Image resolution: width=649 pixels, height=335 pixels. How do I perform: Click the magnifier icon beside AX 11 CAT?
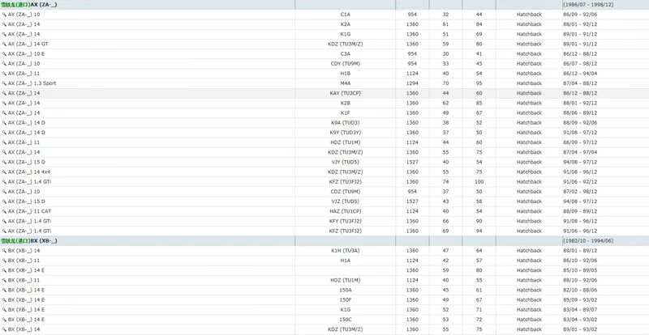pyautogui.click(x=4, y=211)
